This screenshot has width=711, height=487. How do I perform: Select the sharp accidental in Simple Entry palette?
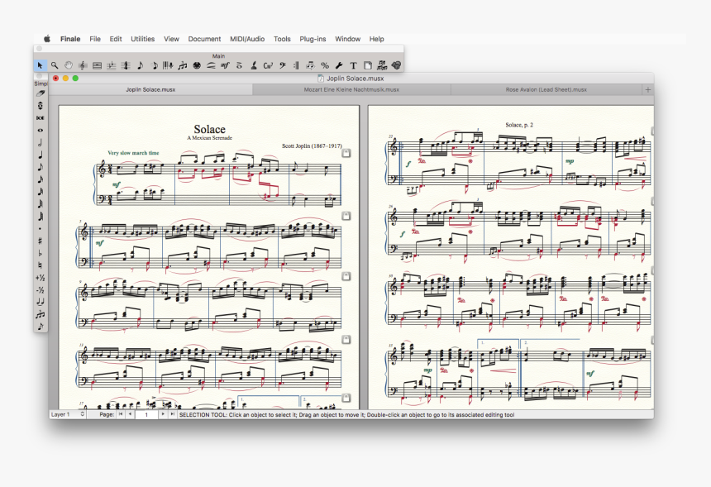(x=41, y=241)
